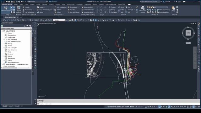Toggle MODEL space button in status bar

pyautogui.click(x=132, y=107)
